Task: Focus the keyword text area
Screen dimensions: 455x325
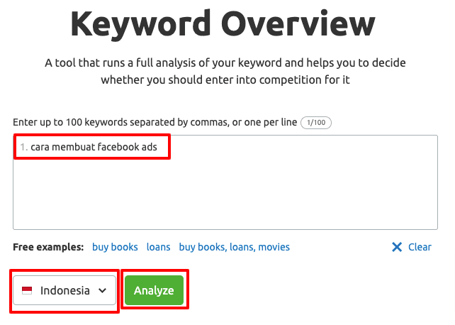Action: tap(225, 192)
